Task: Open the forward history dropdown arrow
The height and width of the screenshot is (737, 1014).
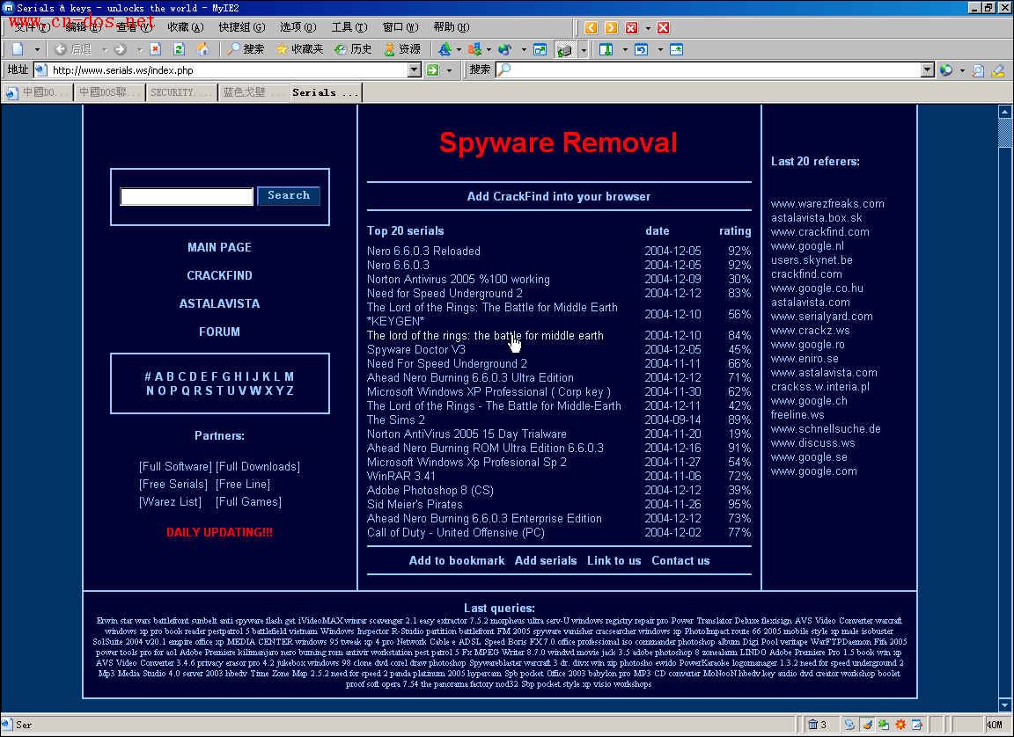Action: [138, 50]
